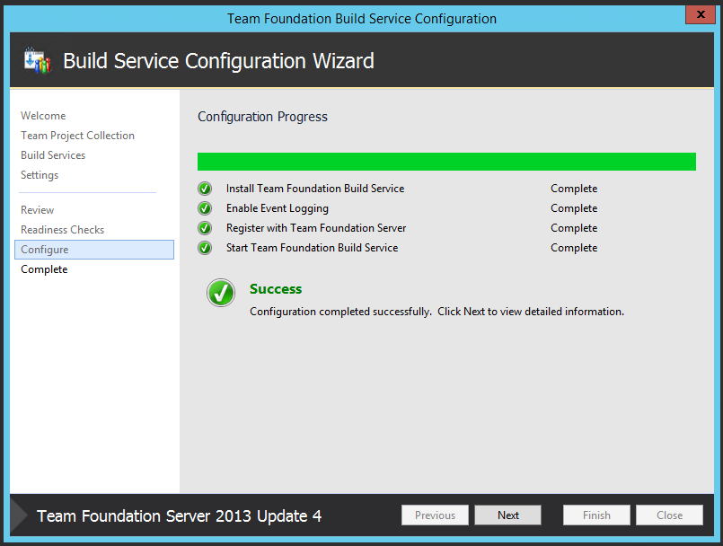Open the Settings wizard step
723x546 pixels.
click(40, 175)
